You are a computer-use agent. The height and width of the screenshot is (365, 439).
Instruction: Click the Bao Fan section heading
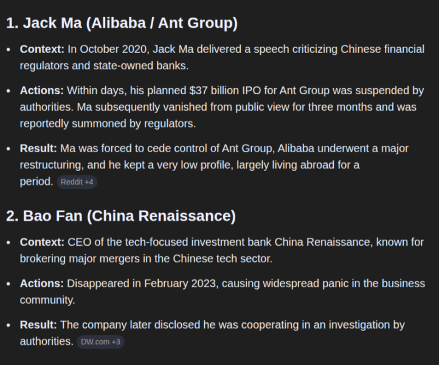[120, 216]
